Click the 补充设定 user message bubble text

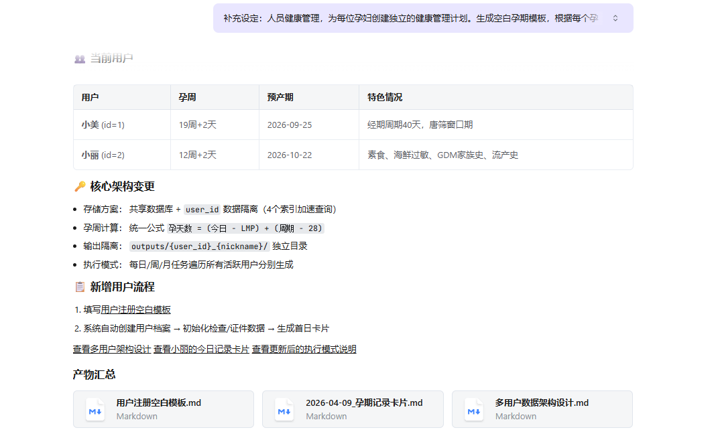(409, 18)
